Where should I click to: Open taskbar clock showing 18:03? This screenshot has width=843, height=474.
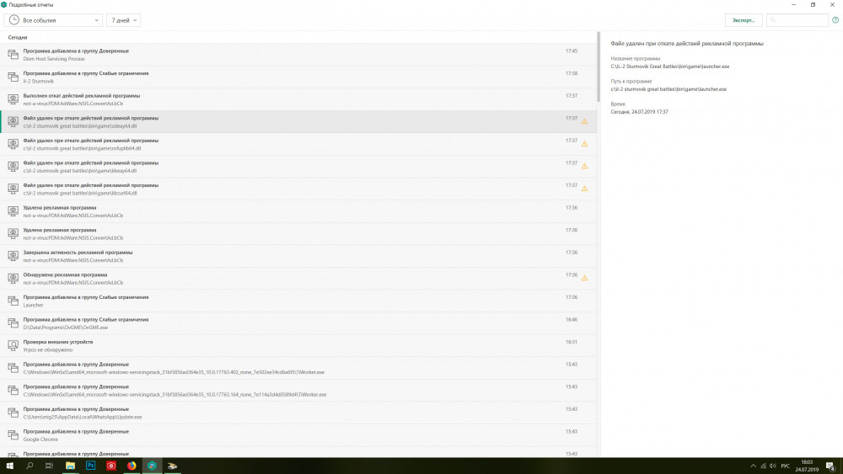coord(807,466)
